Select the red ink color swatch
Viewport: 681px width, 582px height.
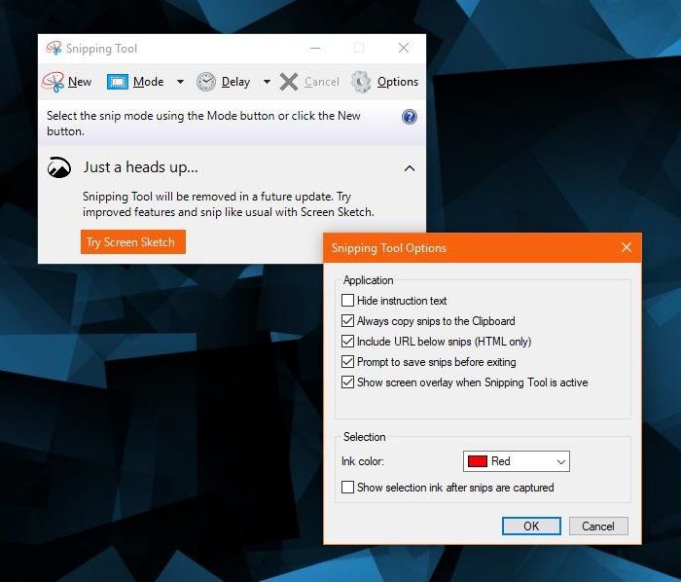pyautogui.click(x=478, y=461)
